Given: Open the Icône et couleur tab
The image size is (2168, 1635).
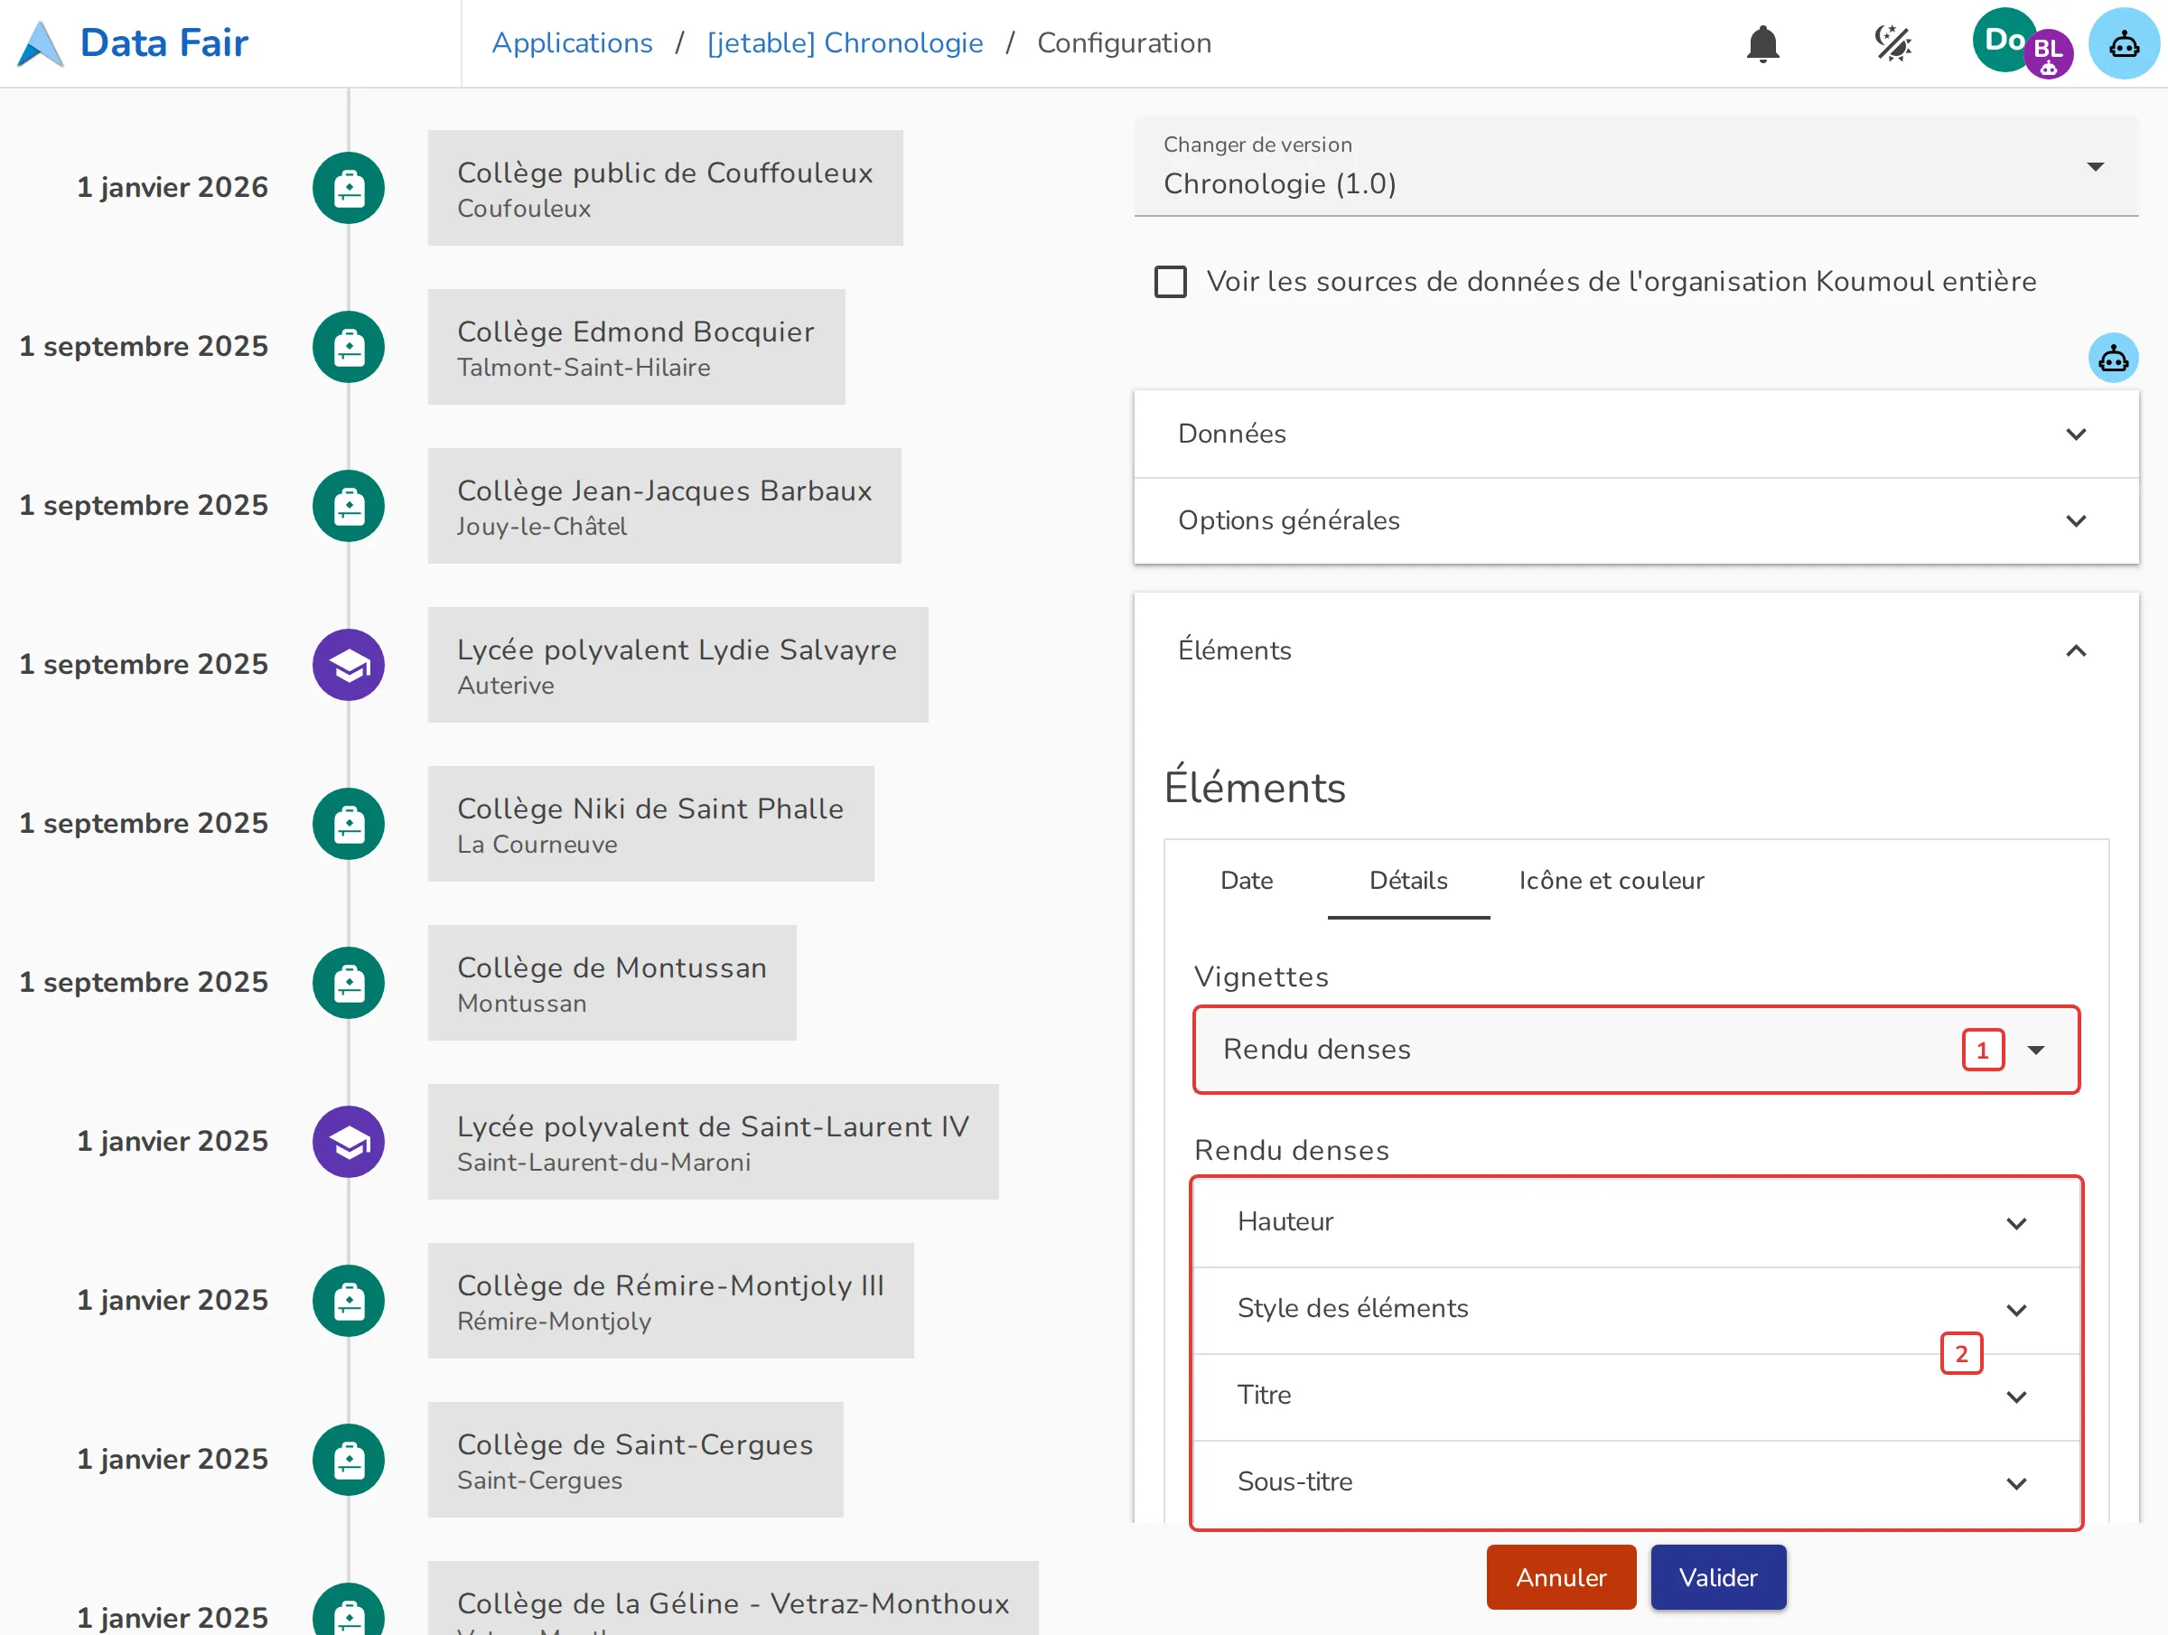Looking at the screenshot, I should (1612, 880).
